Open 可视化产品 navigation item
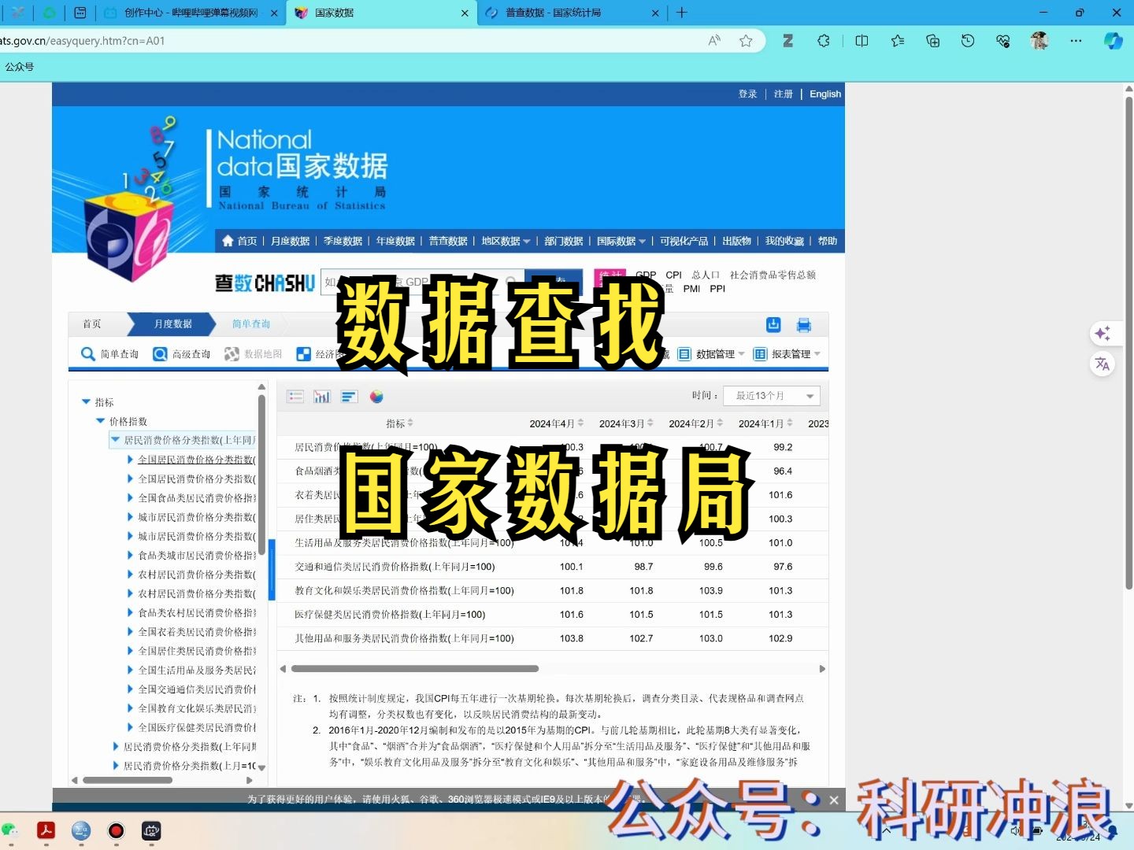The width and height of the screenshot is (1134, 850). [684, 241]
